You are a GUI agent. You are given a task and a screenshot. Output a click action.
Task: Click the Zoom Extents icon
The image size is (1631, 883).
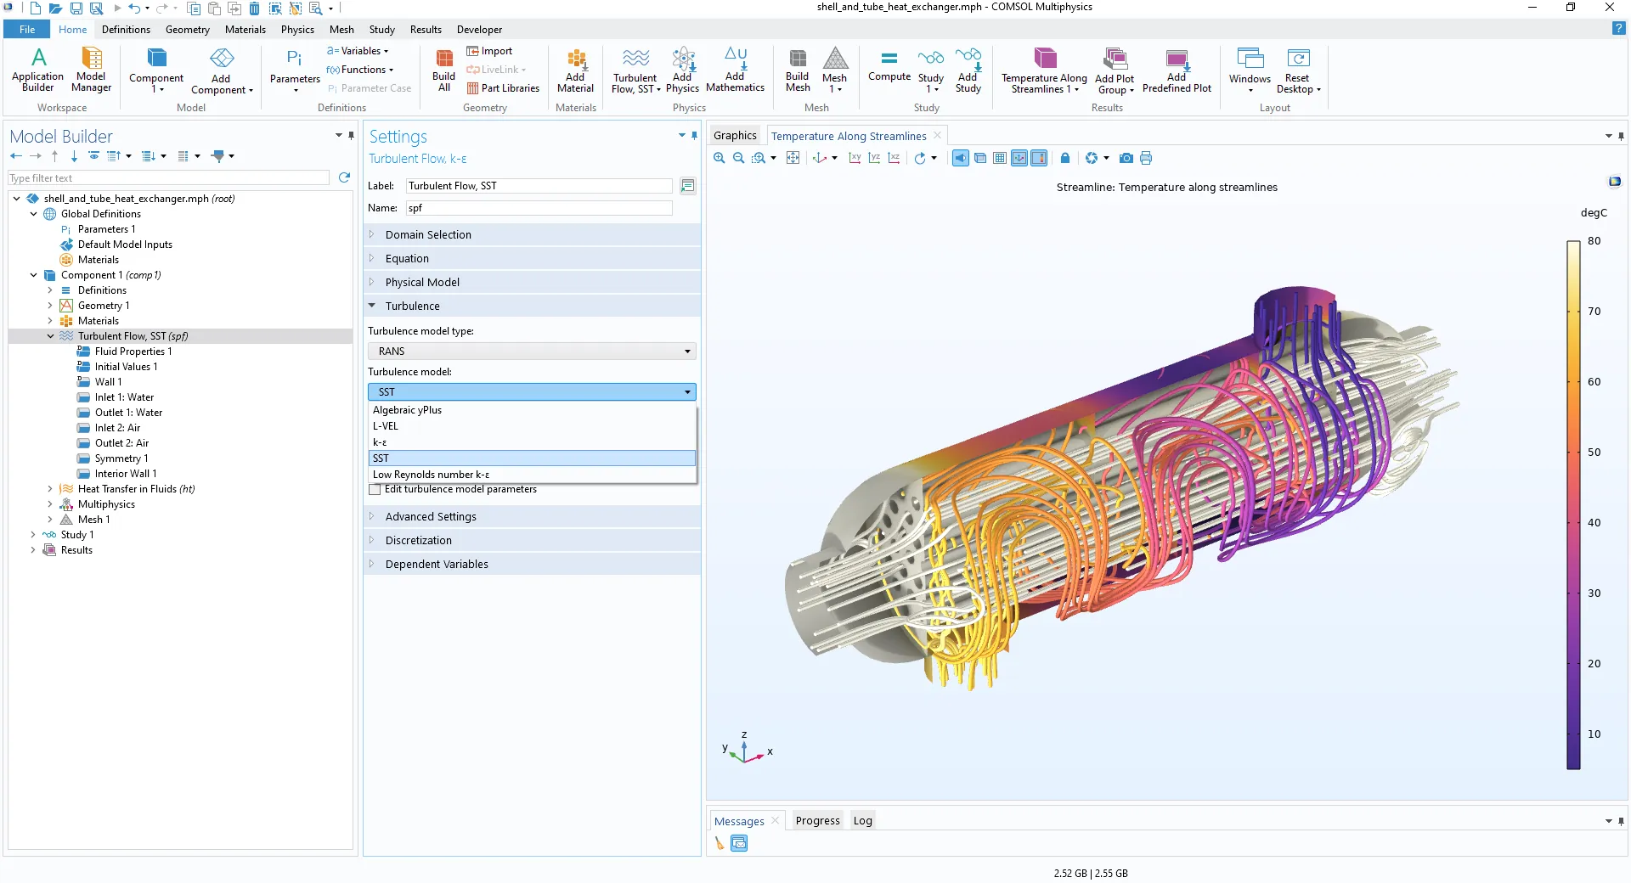[793, 158]
